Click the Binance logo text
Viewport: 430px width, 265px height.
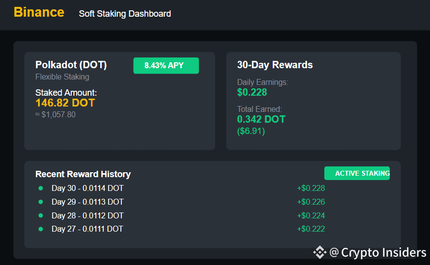(x=39, y=12)
